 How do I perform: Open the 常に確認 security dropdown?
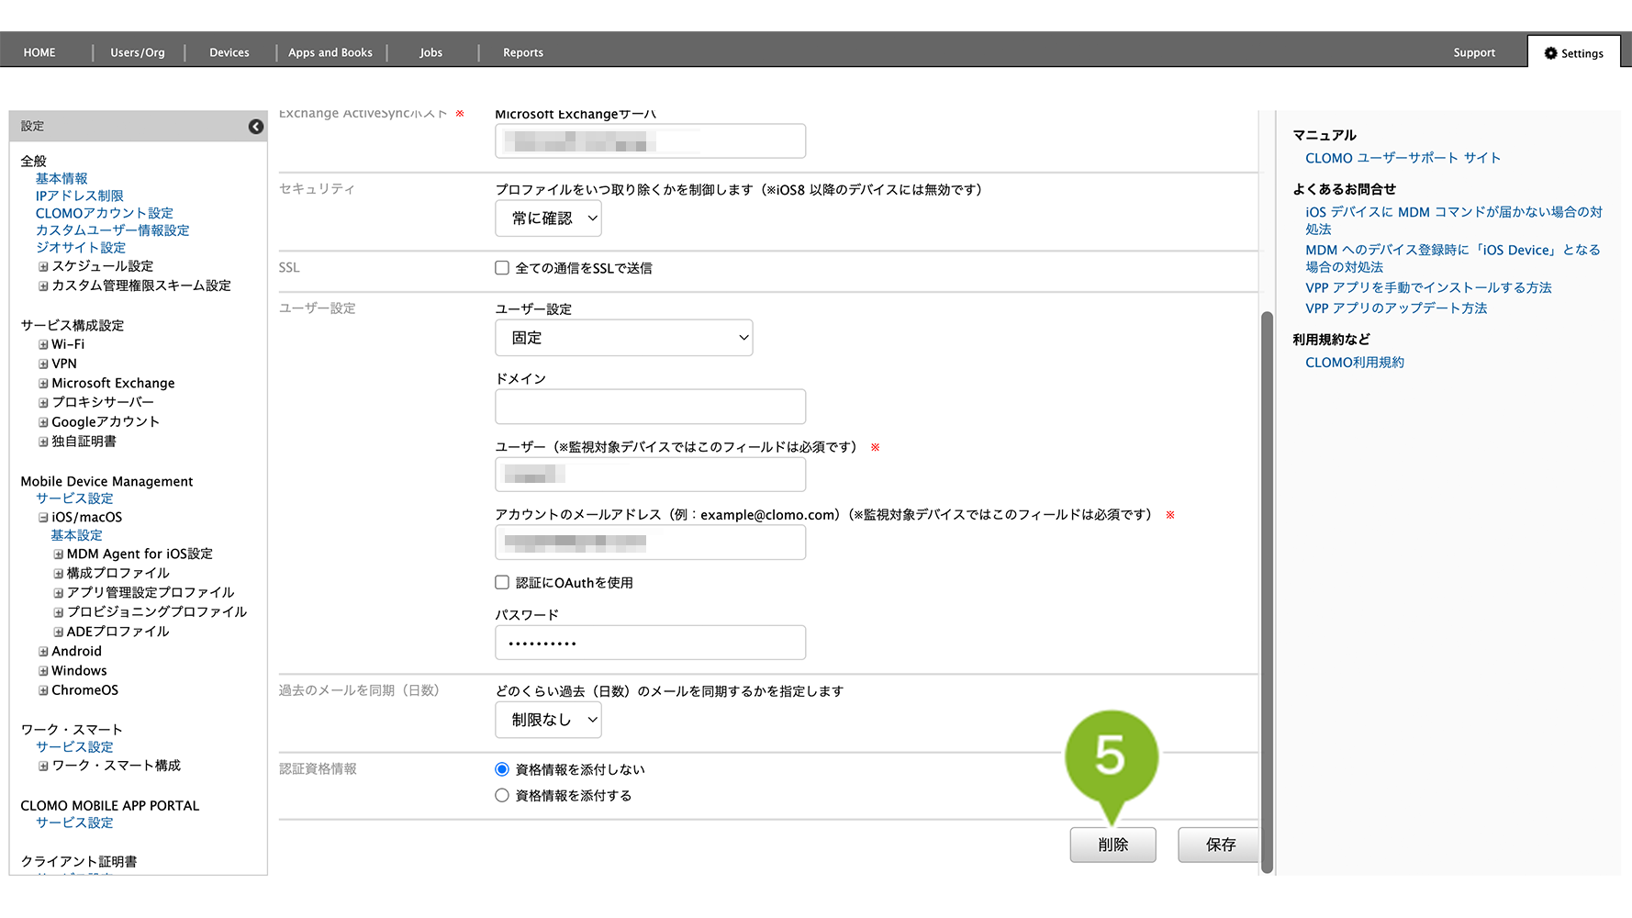pos(548,218)
